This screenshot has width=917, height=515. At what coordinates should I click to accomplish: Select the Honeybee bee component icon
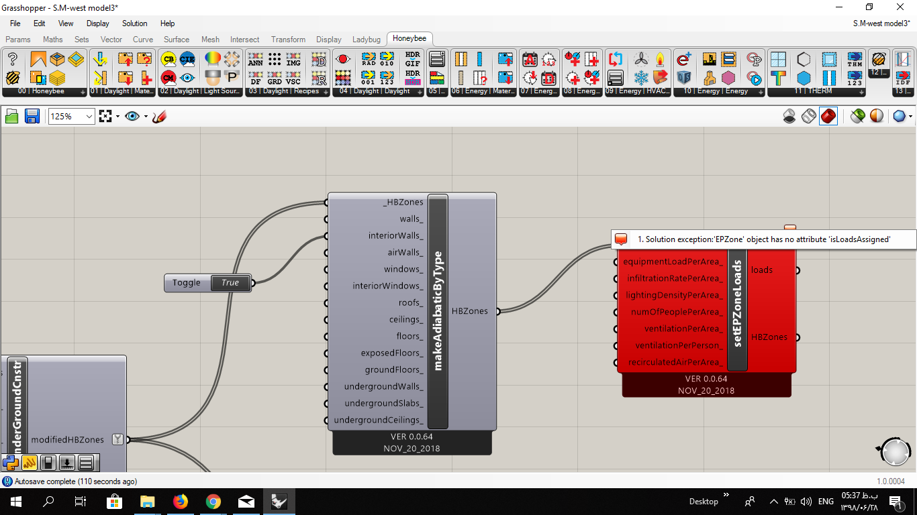12,77
